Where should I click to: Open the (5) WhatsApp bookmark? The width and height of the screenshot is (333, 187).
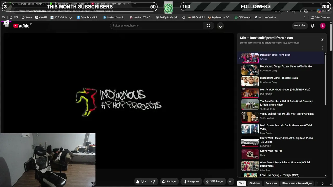(243, 17)
